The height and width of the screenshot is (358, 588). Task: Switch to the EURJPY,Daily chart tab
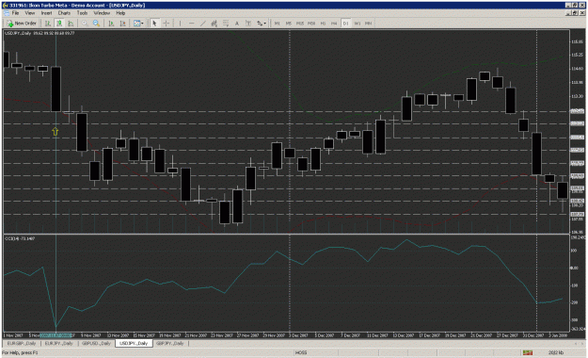59,343
